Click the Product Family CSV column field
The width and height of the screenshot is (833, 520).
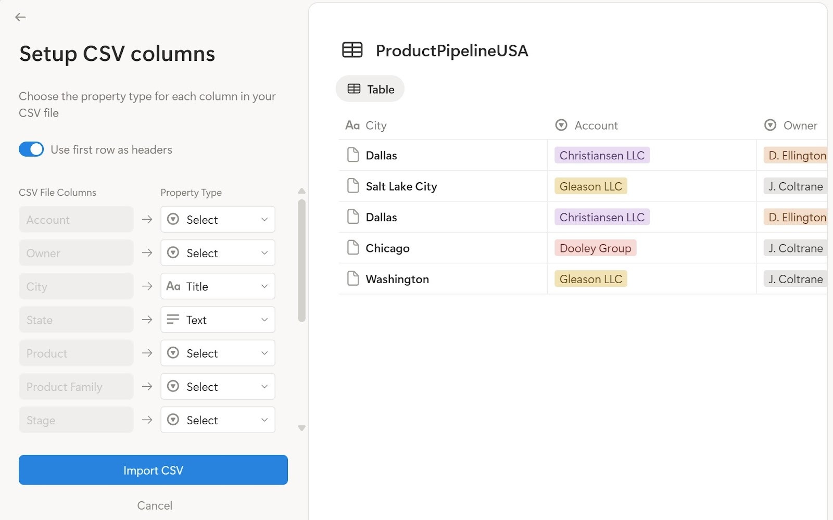click(76, 386)
